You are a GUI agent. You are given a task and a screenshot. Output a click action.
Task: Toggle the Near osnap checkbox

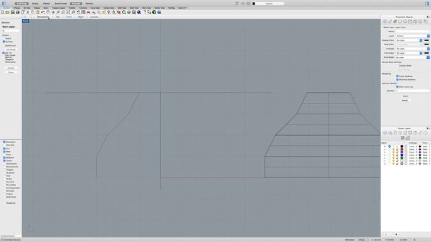[5, 151]
